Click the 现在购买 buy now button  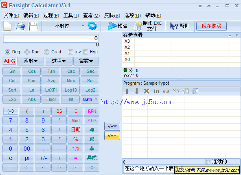coord(211,26)
